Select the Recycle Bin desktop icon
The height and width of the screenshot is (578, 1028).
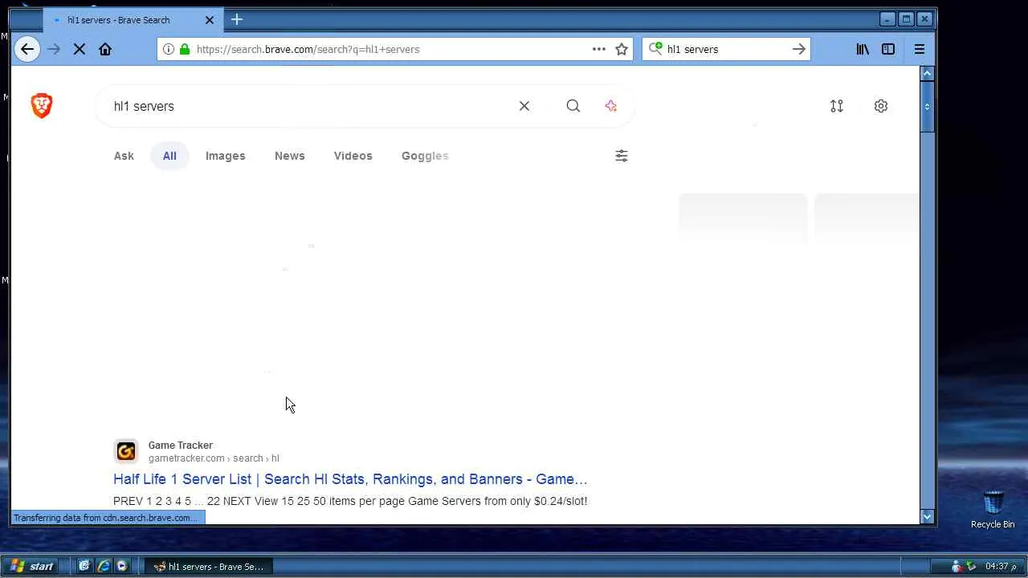tap(993, 510)
